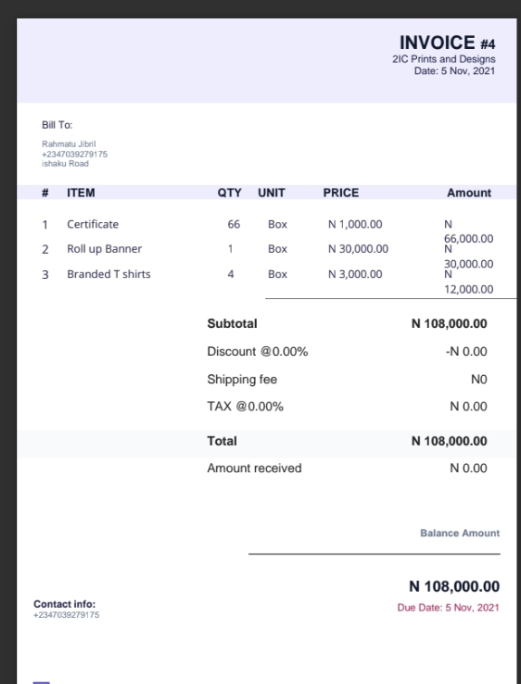Click the ITEM column header

[x=81, y=193]
